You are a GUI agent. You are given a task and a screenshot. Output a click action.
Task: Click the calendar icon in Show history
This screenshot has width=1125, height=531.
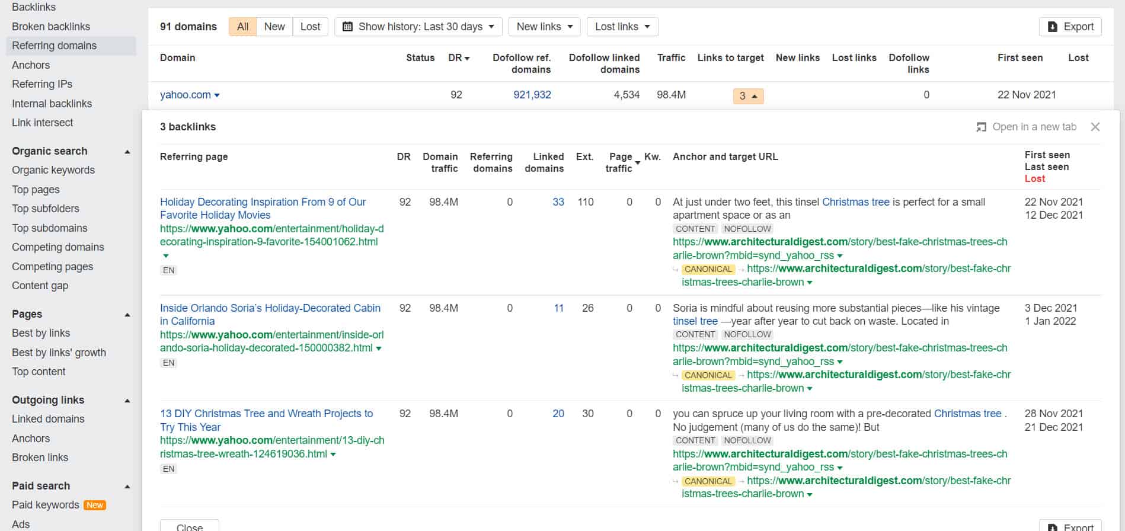pos(348,27)
